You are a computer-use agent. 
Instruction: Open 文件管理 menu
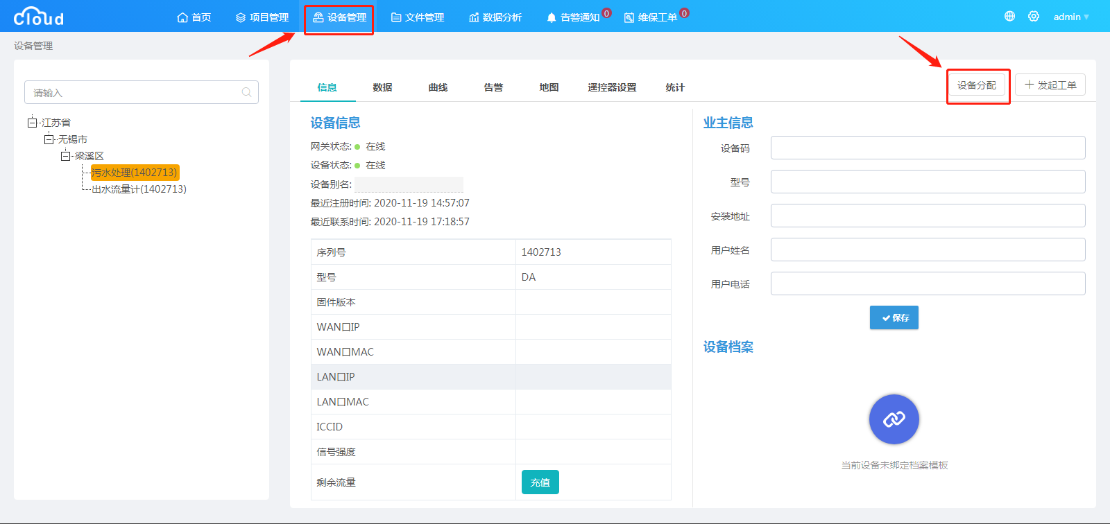coord(418,17)
